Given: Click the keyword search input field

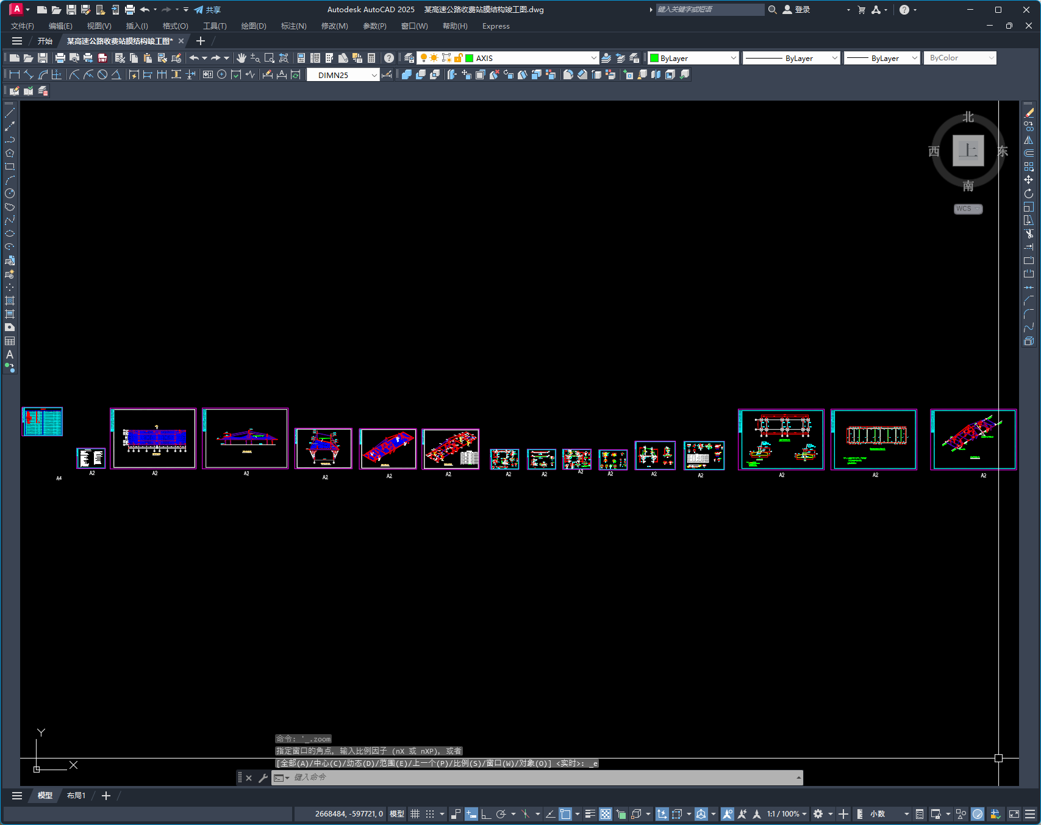Looking at the screenshot, I should (710, 10).
